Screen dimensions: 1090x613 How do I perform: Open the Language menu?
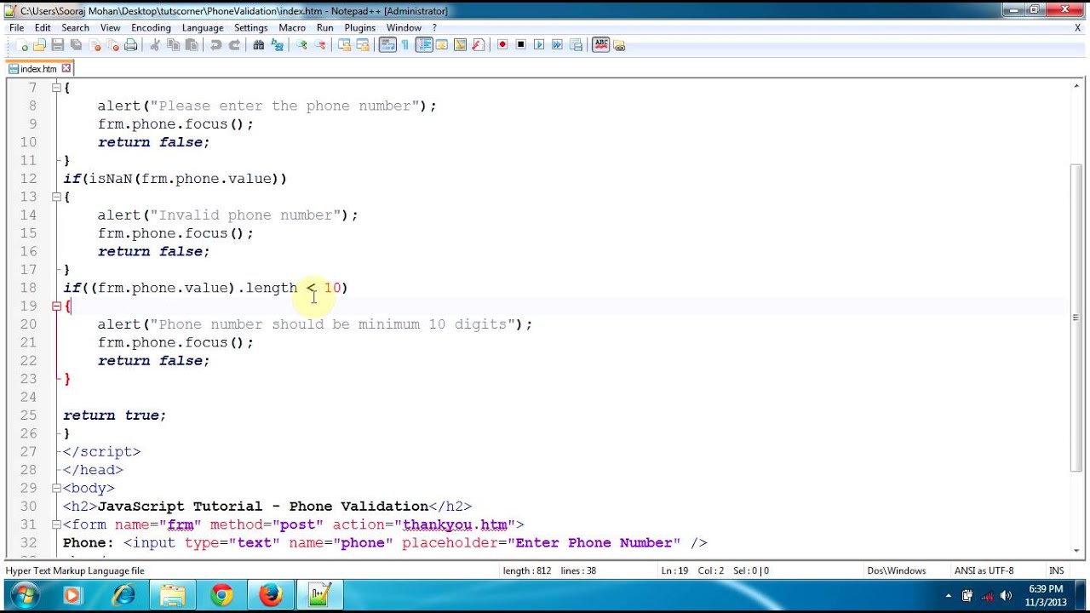tap(203, 27)
